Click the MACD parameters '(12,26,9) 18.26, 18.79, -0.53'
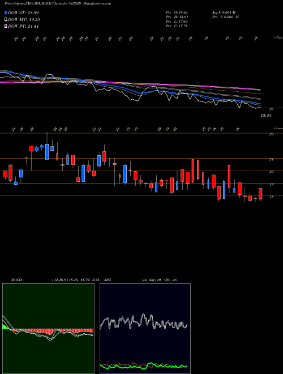283x374 pixels. 77,280
